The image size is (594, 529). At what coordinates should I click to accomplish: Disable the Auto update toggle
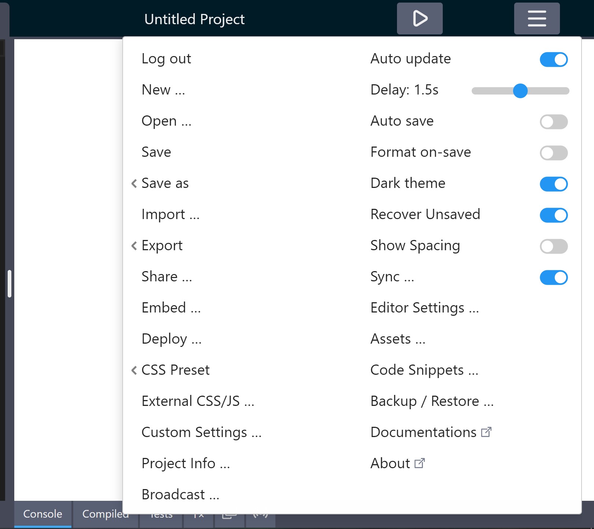553,59
